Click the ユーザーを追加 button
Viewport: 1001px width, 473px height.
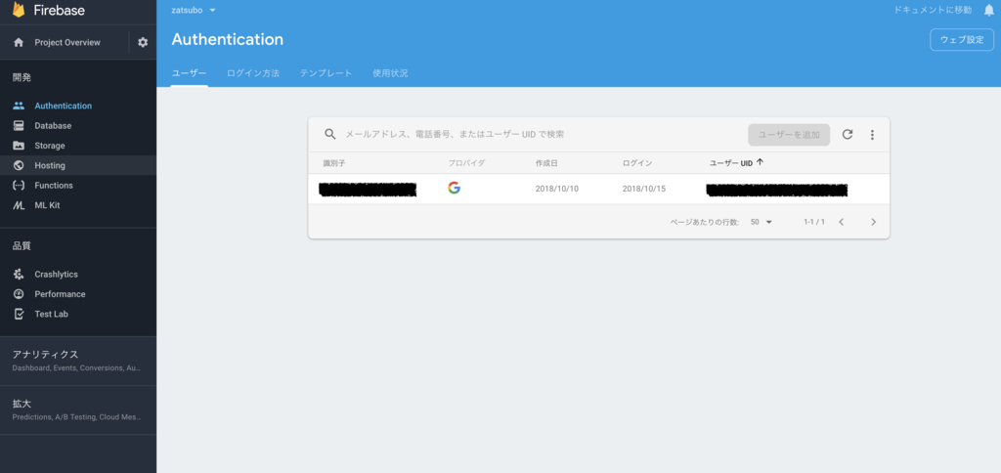pyautogui.click(x=789, y=135)
